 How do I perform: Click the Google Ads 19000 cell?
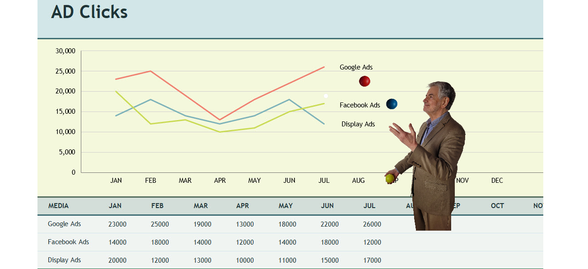[202, 224]
